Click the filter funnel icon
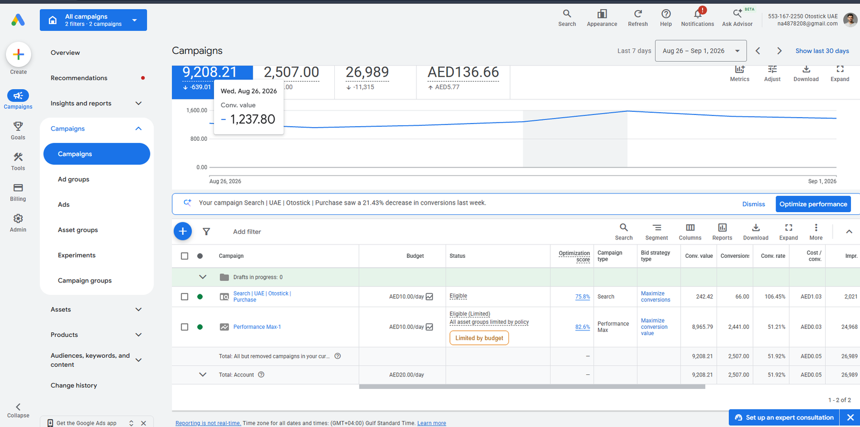This screenshot has width=860, height=427. coord(206,231)
